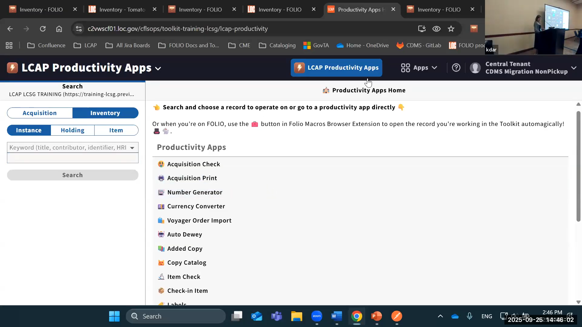Screen dimensions: 582x327
Task: Click the search text input field
Action: (72, 158)
